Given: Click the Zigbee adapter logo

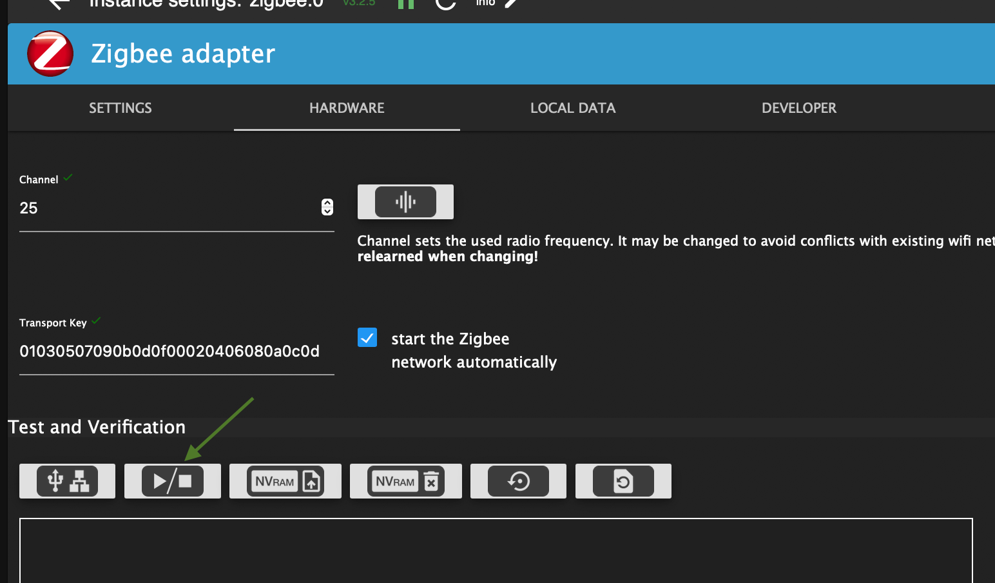Looking at the screenshot, I should tap(50, 54).
